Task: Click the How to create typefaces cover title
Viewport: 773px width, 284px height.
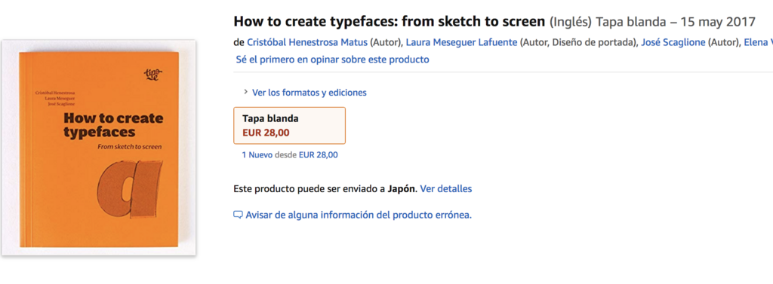Action: [x=113, y=126]
